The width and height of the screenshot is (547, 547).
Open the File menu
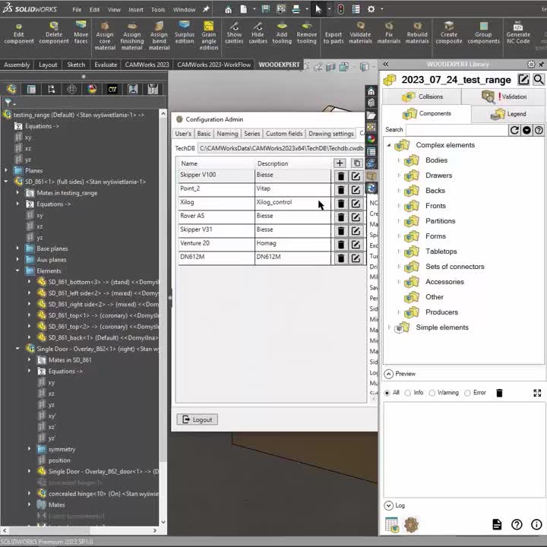(77, 10)
